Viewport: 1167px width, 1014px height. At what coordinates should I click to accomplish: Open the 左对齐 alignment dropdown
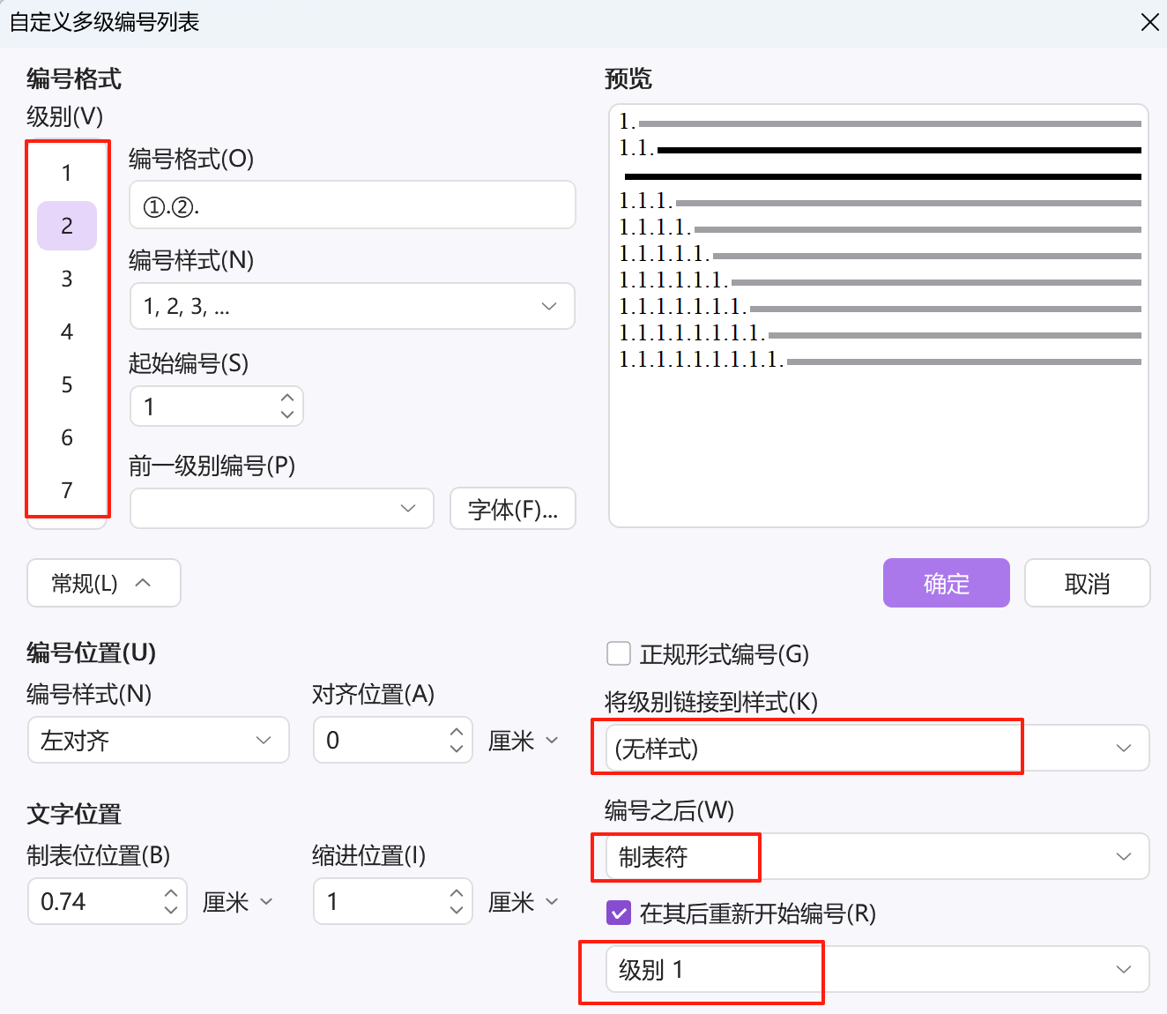click(159, 740)
